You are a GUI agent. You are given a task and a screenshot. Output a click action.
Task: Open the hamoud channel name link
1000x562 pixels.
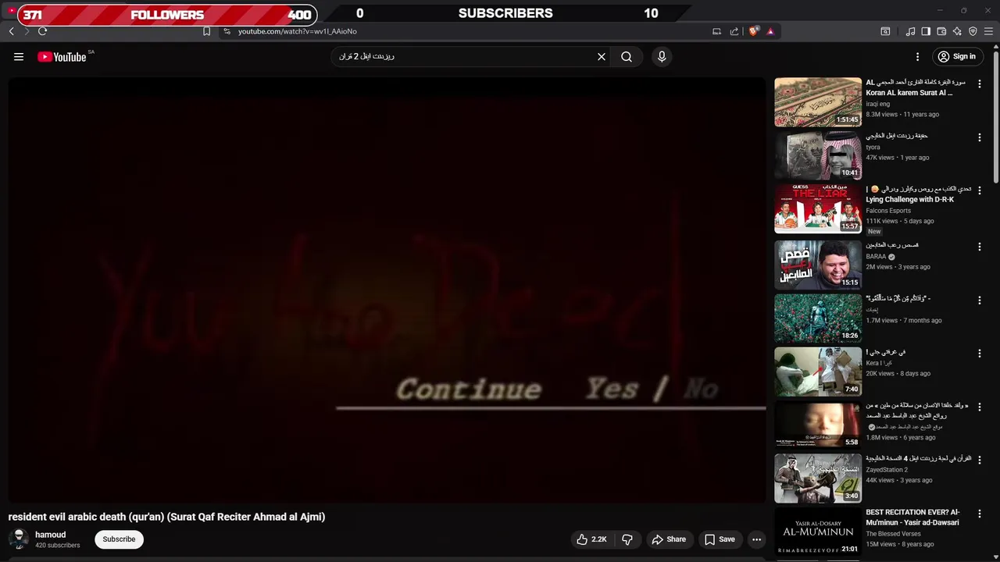pos(50,535)
